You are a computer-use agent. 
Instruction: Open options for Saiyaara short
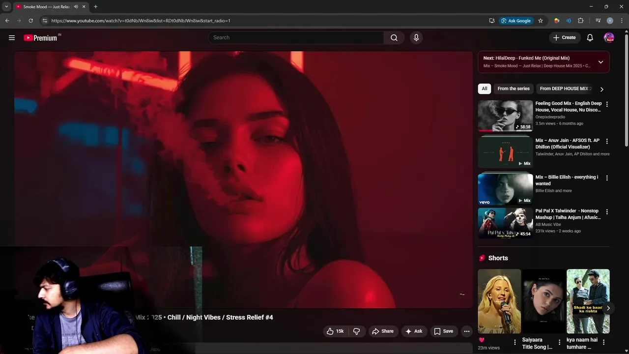559,342
